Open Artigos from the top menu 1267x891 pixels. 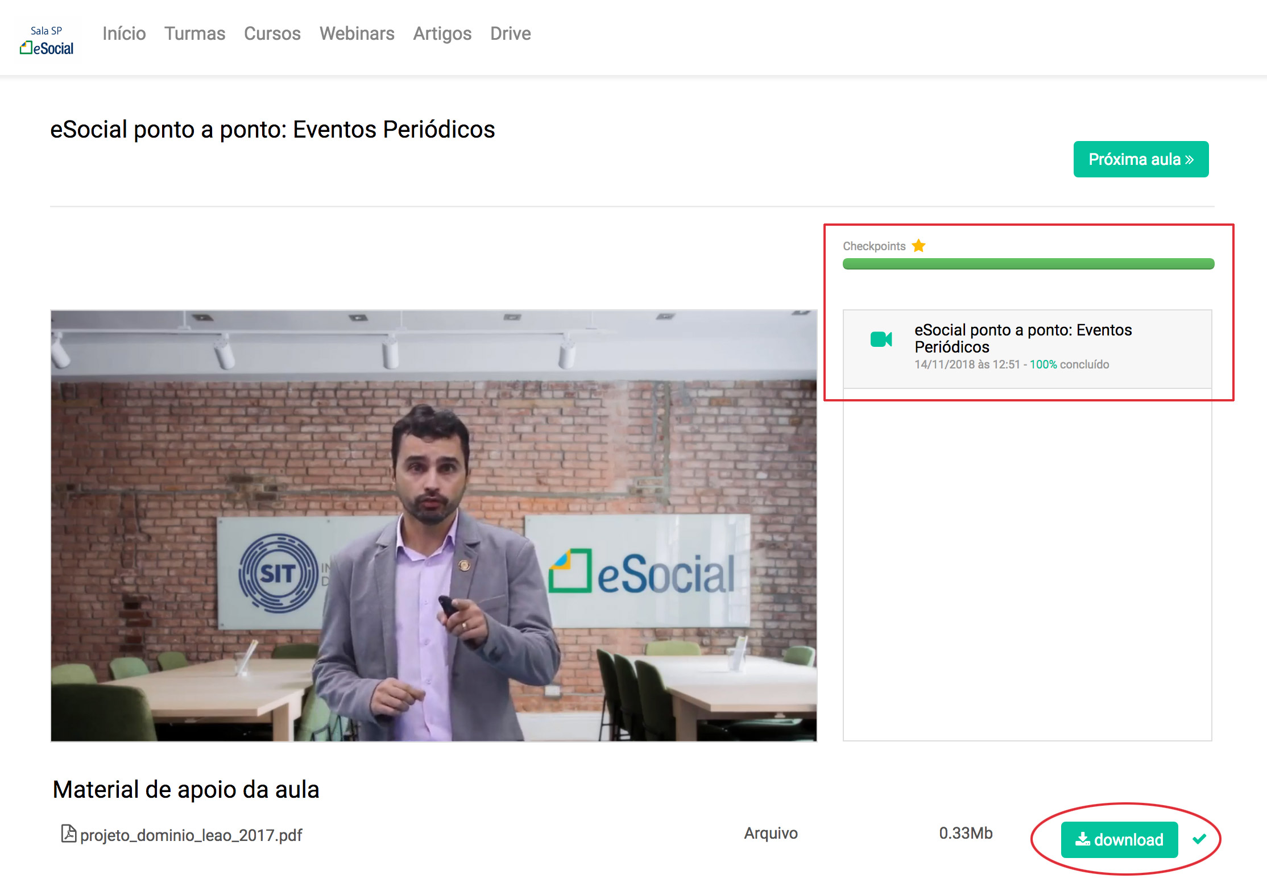(442, 34)
